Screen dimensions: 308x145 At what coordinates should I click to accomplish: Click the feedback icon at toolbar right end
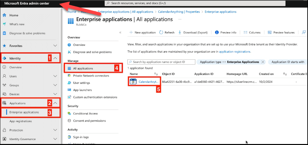[304, 32]
